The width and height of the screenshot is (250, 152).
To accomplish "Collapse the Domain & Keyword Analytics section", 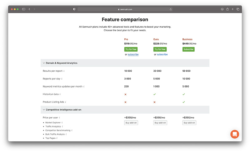I will [x=44, y=63].
